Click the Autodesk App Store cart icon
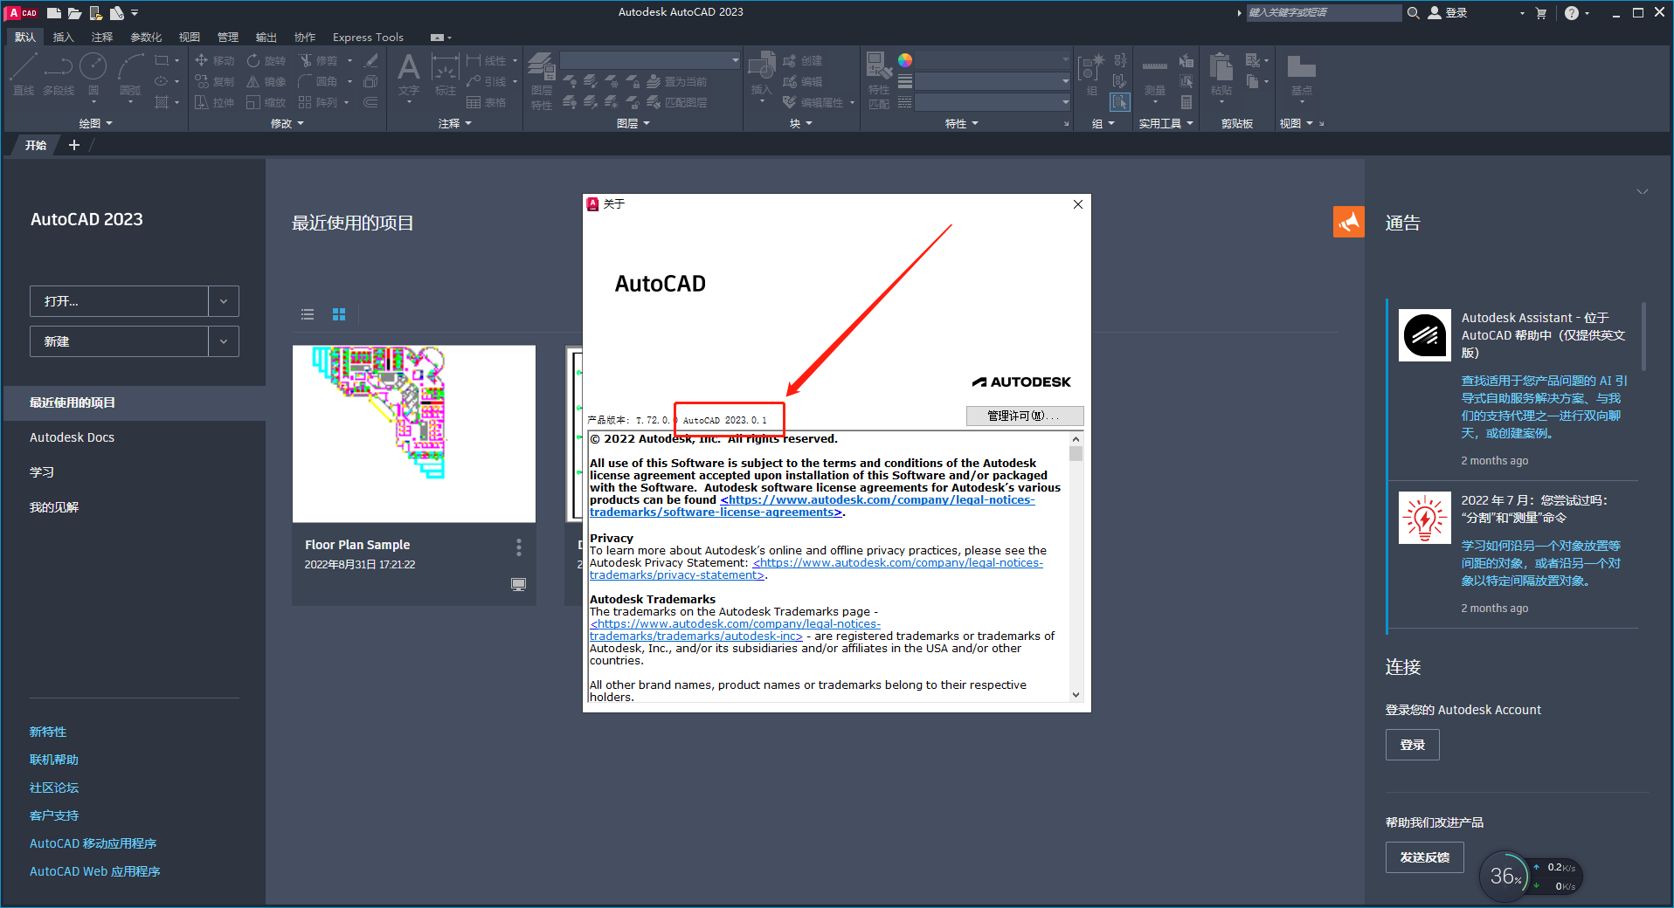Screen dimensions: 1674x908 (x=1541, y=12)
